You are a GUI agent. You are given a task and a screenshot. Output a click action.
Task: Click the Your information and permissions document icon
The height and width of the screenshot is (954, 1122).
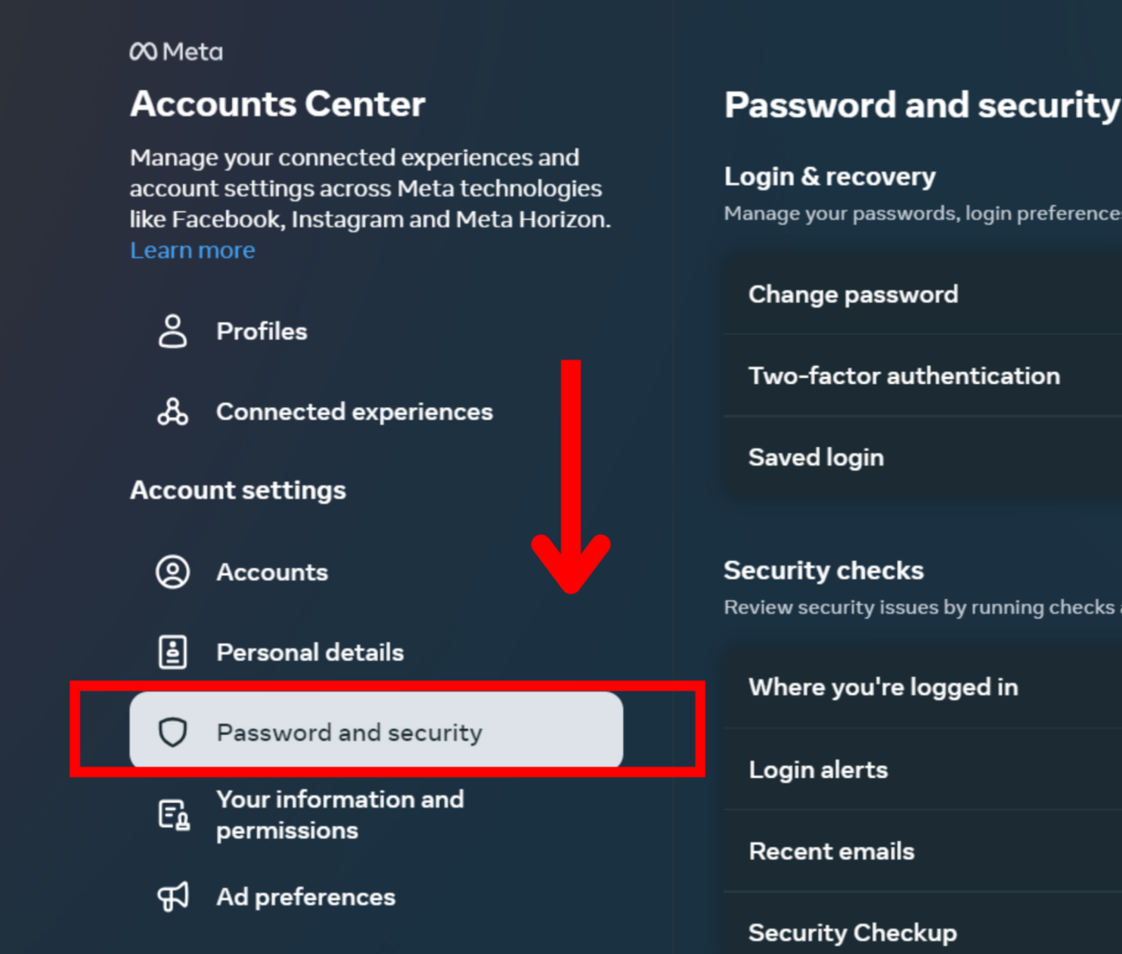173,813
